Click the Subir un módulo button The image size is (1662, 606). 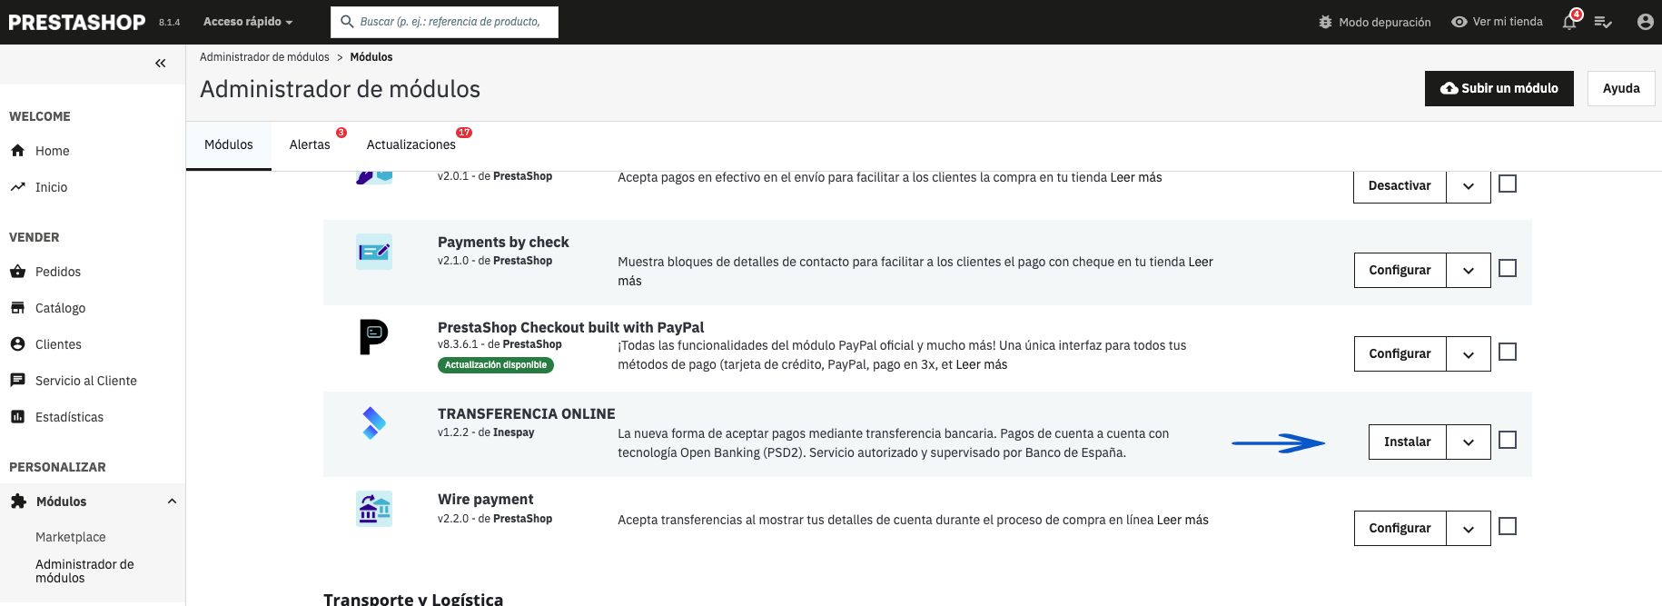1499,88
